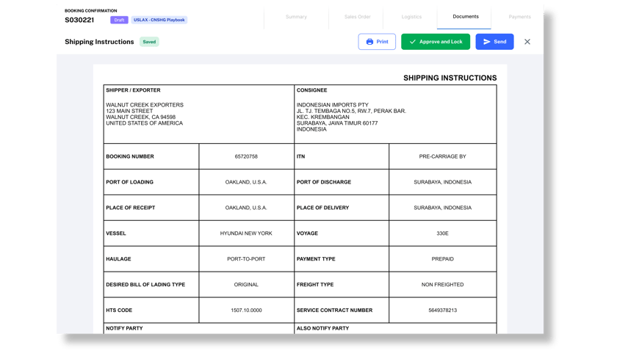Open the Payments tab

tap(519, 17)
